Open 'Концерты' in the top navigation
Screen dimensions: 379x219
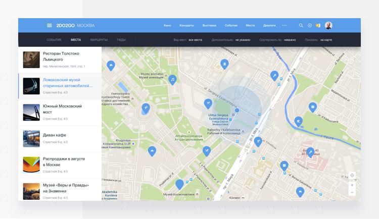[x=186, y=25]
